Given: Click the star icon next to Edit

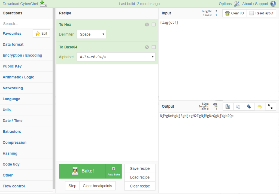Looking at the screenshot, I should 38,34.
